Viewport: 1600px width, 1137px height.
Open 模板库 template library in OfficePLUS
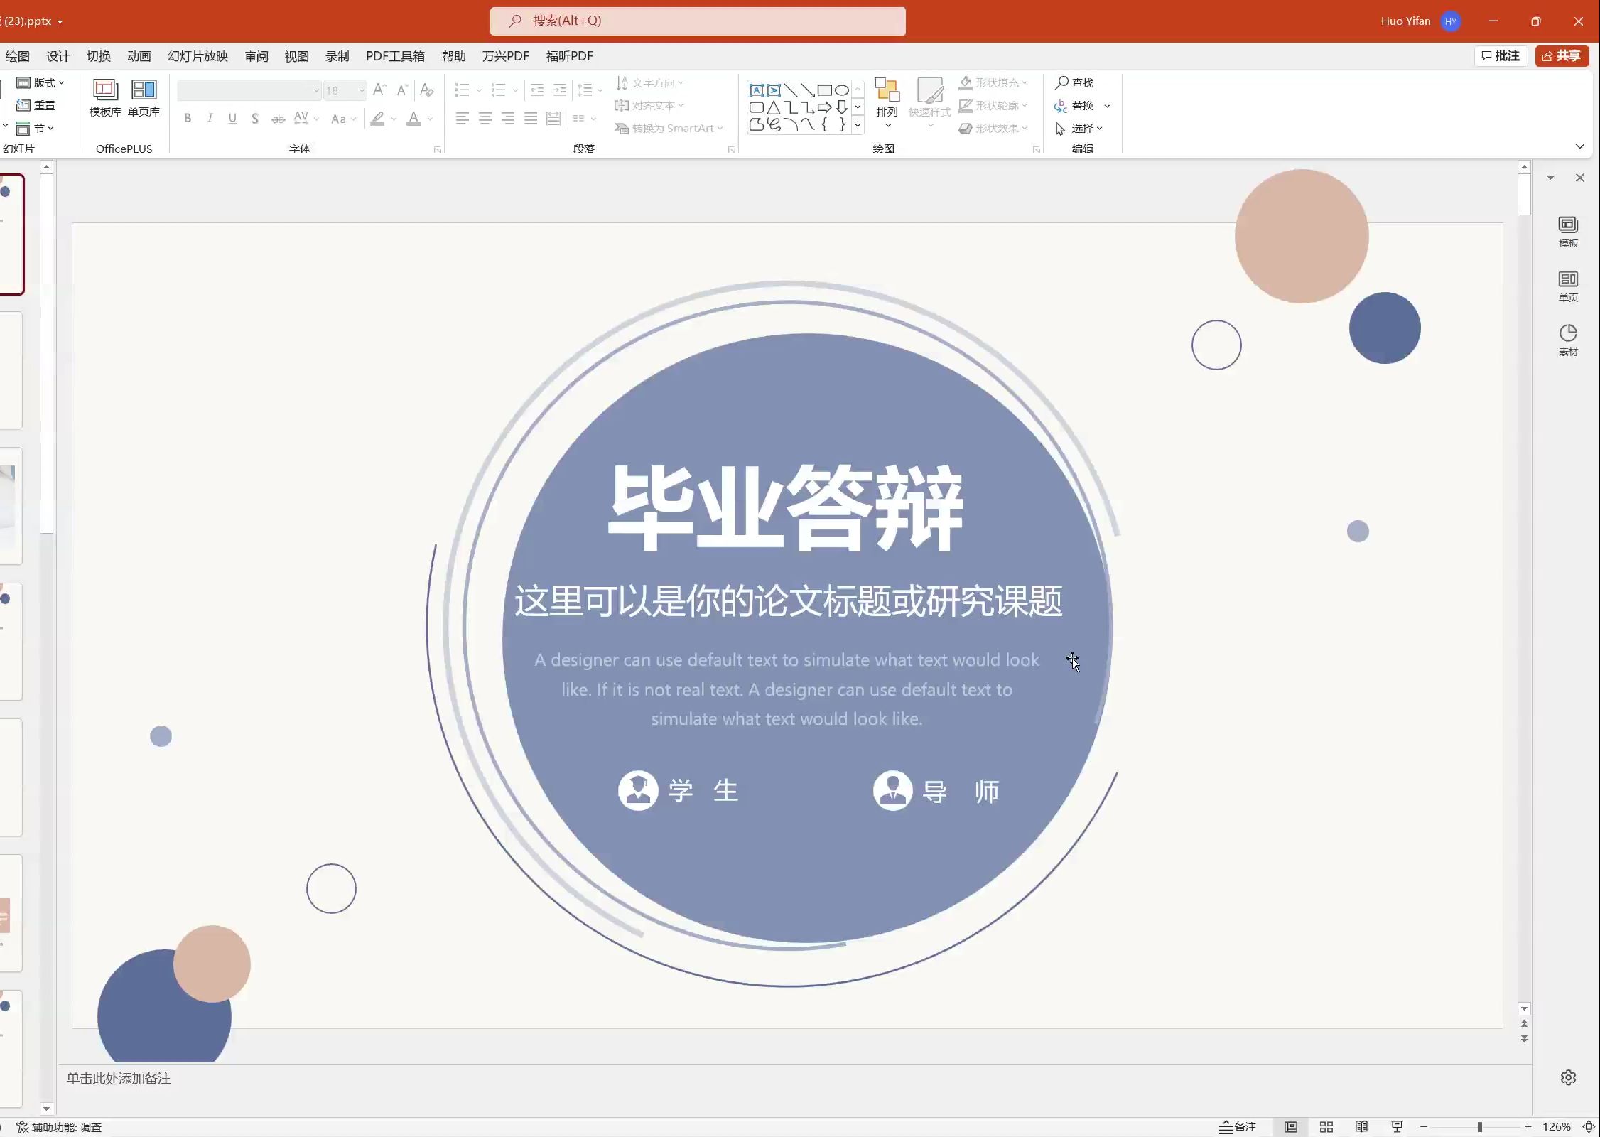[104, 99]
